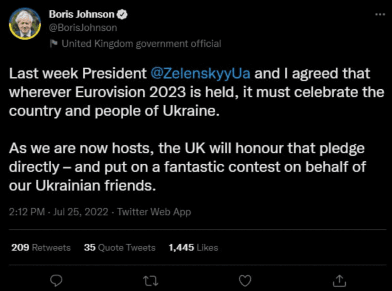The height and width of the screenshot is (291, 392).
Task: Open the @BorisJohnson handle link
Action: point(83,28)
